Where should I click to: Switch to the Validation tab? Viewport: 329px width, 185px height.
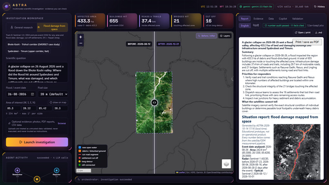click(x=298, y=19)
